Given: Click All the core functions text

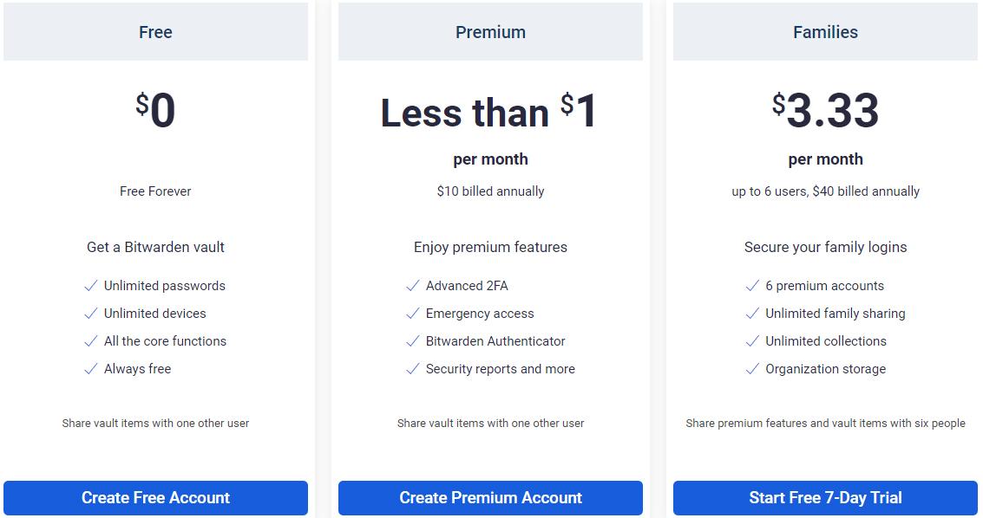Looking at the screenshot, I should [x=165, y=341].
